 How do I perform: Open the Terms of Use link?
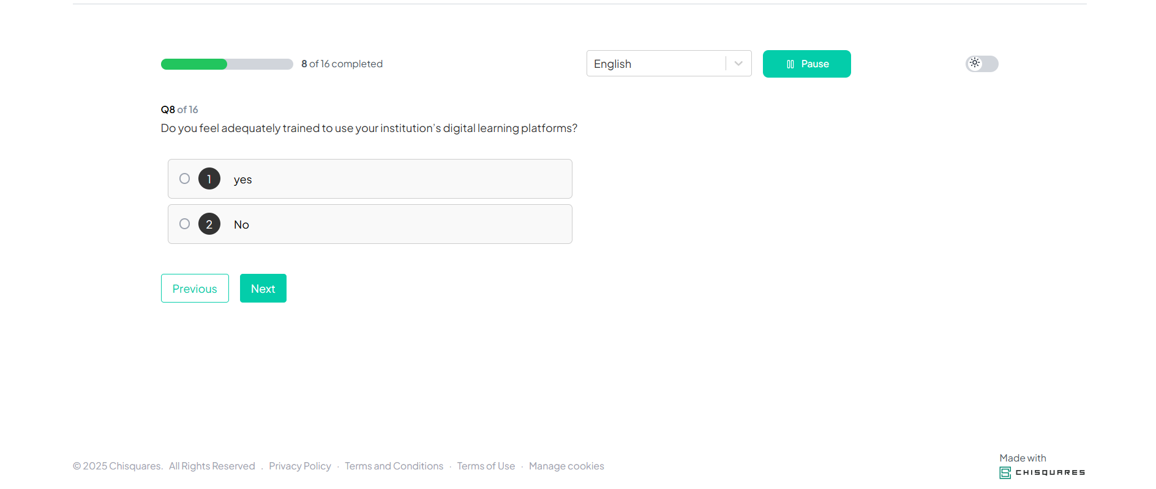pos(486,466)
